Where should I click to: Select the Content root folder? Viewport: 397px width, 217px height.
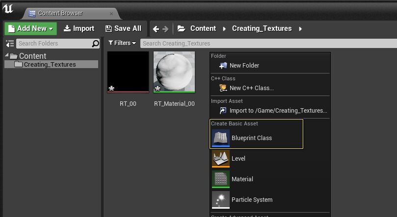(x=33, y=56)
